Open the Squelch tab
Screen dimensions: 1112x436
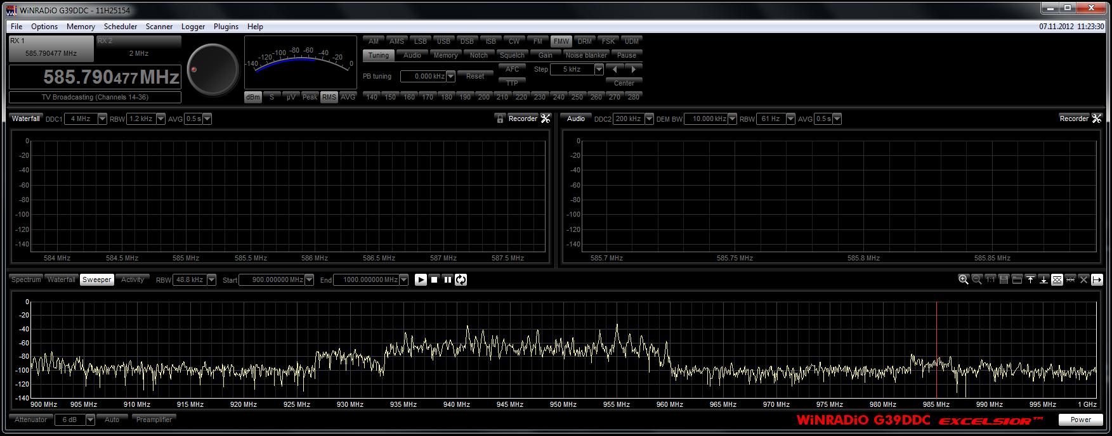point(512,55)
